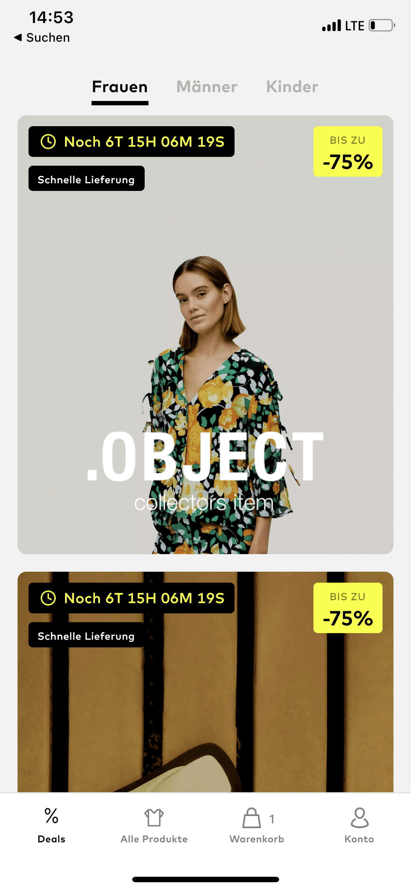411x891 pixels.
Task: Open Konto profile icon
Action: [359, 818]
